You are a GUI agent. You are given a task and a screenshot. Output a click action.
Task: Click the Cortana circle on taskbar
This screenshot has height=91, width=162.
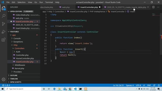44,89
